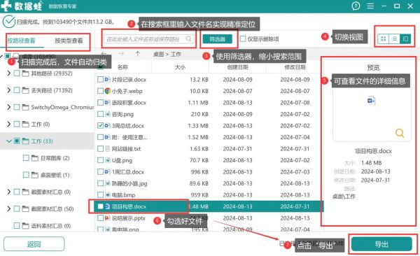Switch to the 按类型查看 tab

pos(69,41)
